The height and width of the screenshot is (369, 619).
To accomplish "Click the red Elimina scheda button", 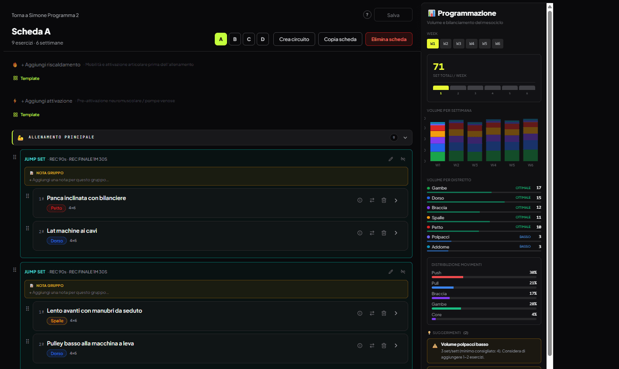I will point(389,39).
